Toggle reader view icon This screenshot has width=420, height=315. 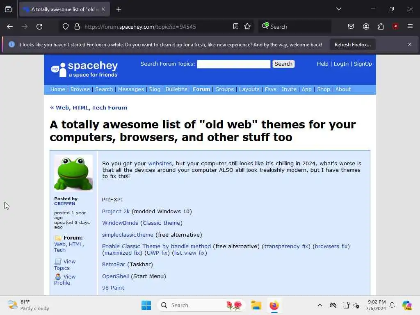236,26
